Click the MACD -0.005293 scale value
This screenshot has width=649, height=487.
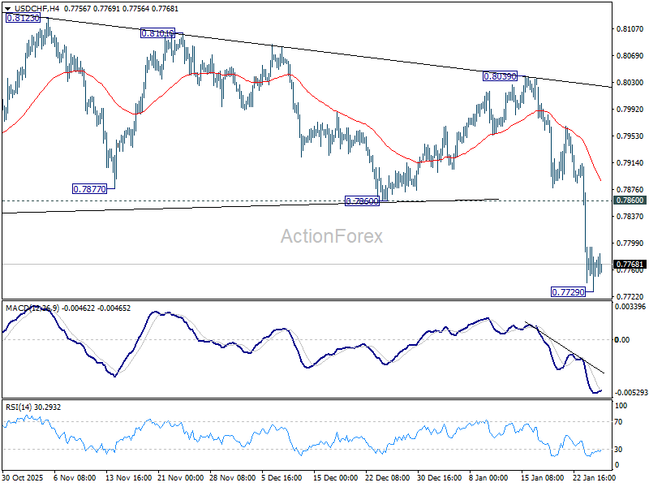coord(630,392)
